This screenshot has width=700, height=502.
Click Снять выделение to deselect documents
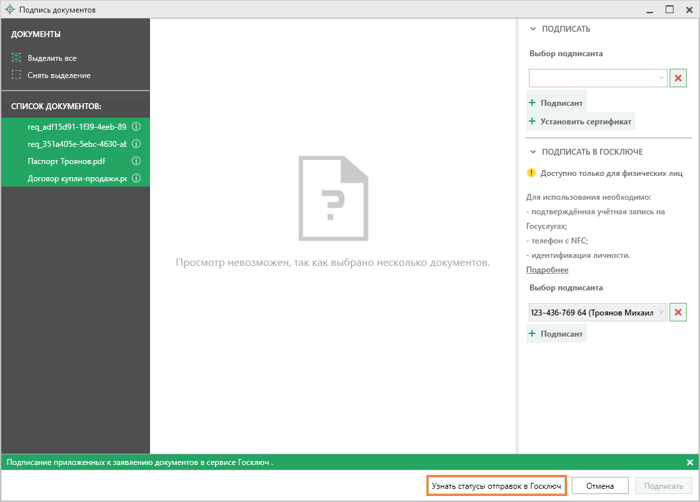(59, 75)
